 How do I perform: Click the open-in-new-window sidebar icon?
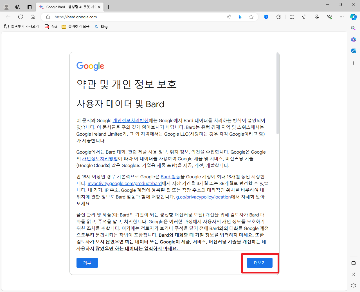point(354,274)
